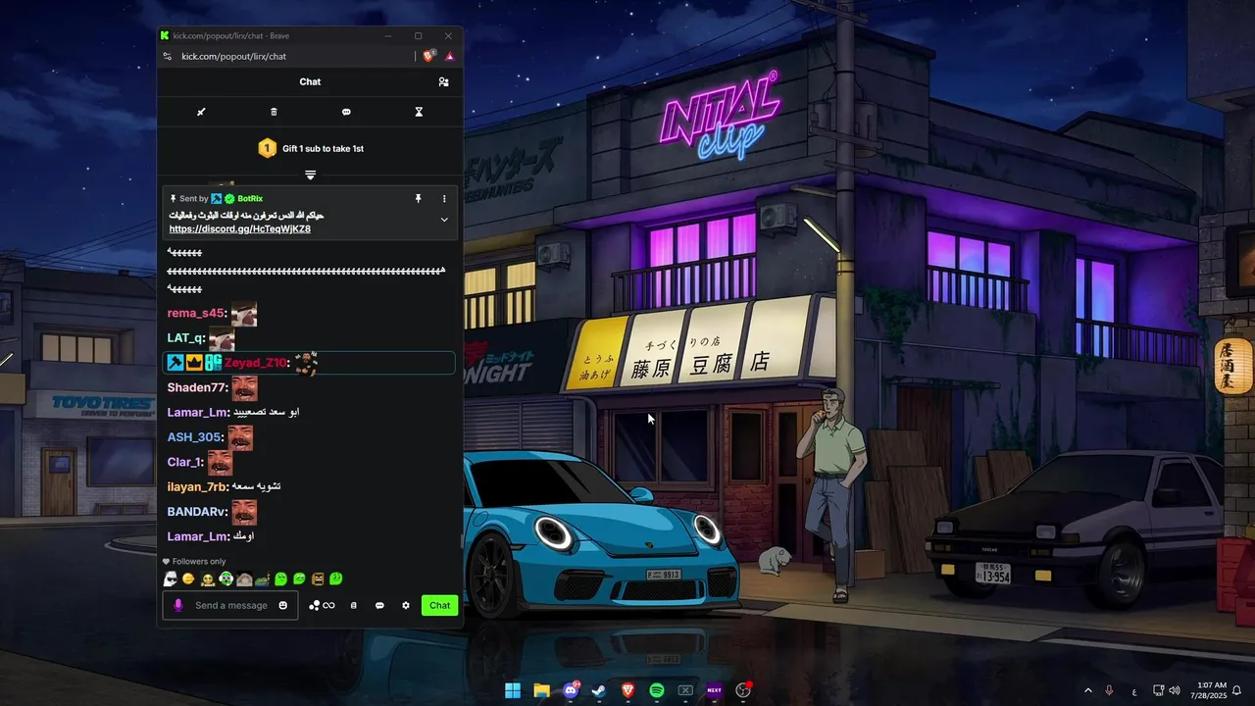The height and width of the screenshot is (706, 1255).
Task: Click the speech bubble icon in top toolbar
Action: click(x=346, y=112)
